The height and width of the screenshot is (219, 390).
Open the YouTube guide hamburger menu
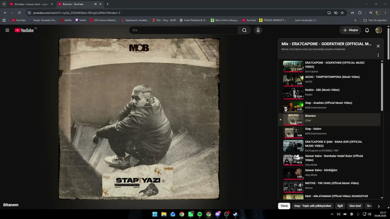point(7,30)
